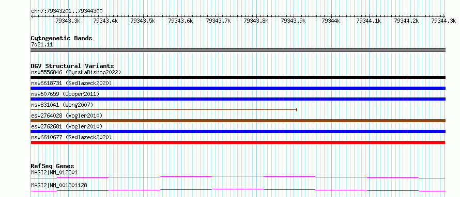Click the 79343.7k ruler tick label
The width and height of the screenshot is (460, 197).
coord(218,21)
